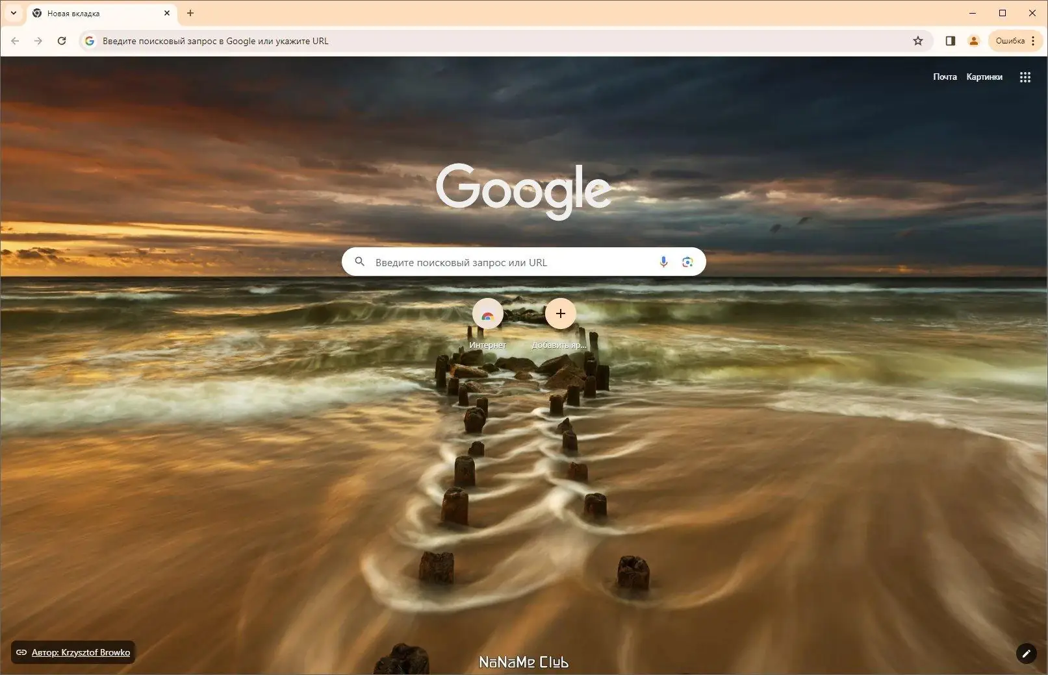Open the Google apps grid
1048x675 pixels.
coord(1025,77)
